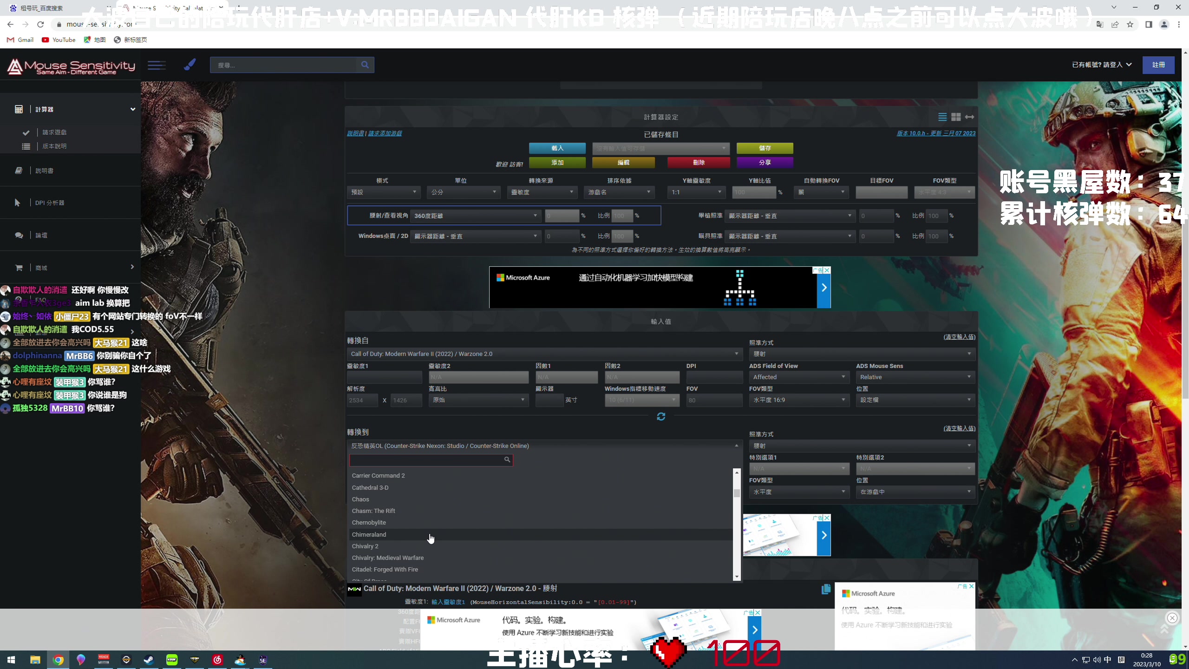
Task: Select Carrier Command 2 in the game list
Action: click(x=541, y=476)
